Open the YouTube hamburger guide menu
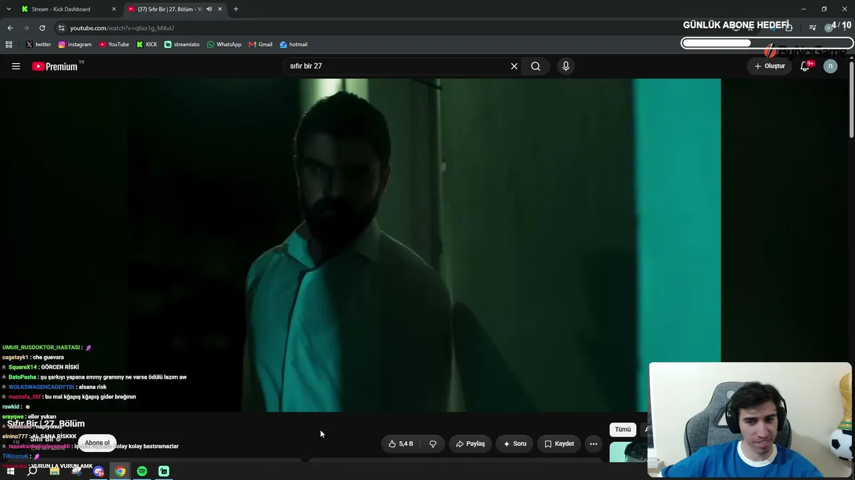Screen dimensions: 855x480 coord(16,66)
